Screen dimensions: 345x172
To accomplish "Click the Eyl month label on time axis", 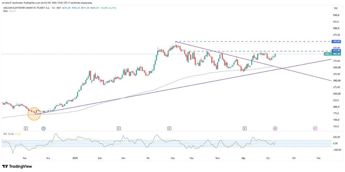I will pyautogui.click(x=268, y=158).
